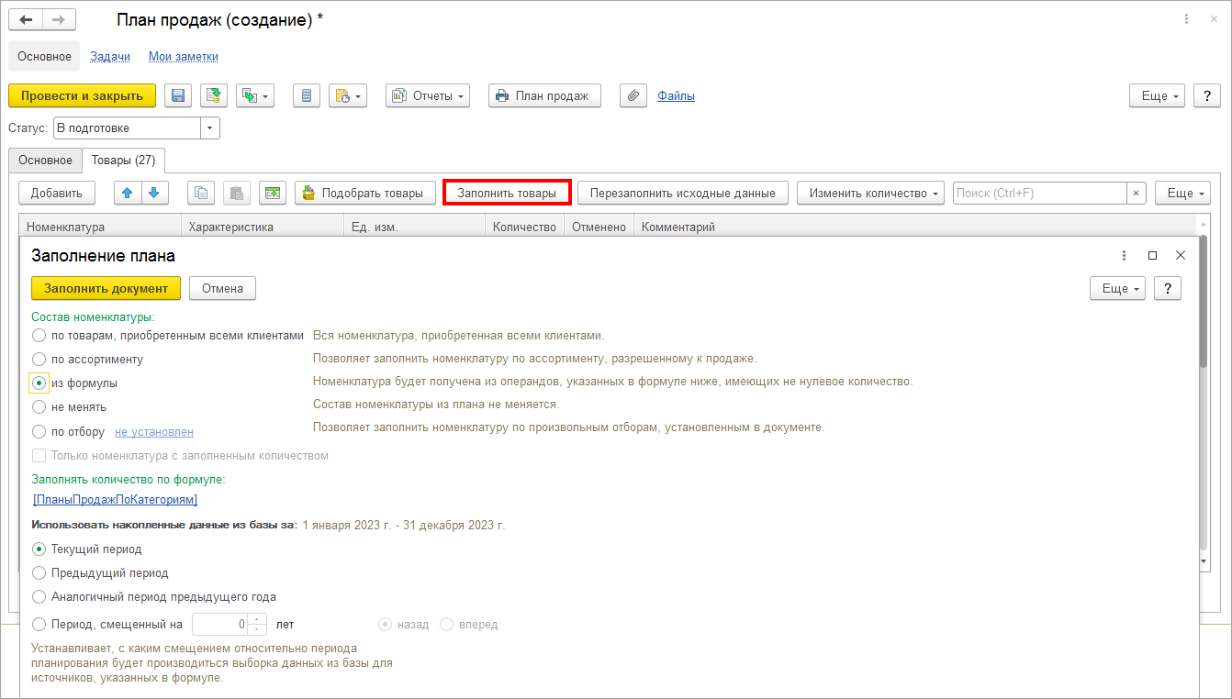The width and height of the screenshot is (1232, 699).
Task: Open the create-based-on dropdown icon
Action: pyautogui.click(x=255, y=95)
